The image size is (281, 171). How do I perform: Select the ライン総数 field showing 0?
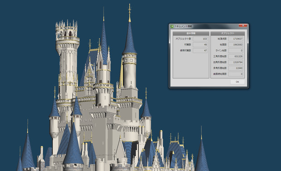pos(236,51)
